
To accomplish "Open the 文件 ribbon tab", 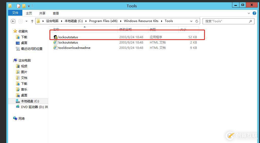I will pos(15,13).
